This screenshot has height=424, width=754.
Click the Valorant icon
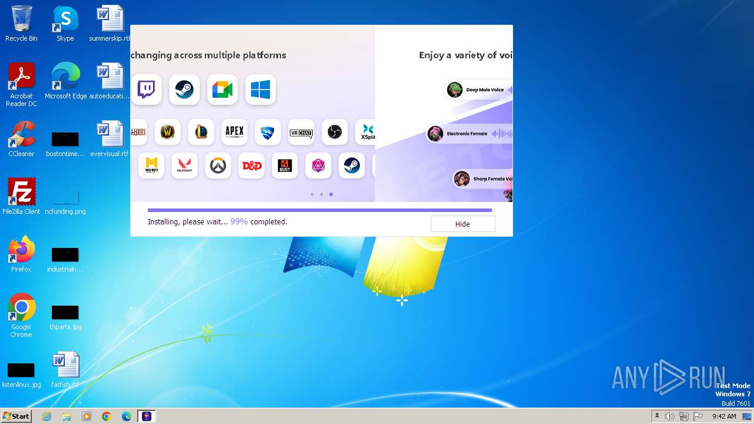(x=184, y=165)
